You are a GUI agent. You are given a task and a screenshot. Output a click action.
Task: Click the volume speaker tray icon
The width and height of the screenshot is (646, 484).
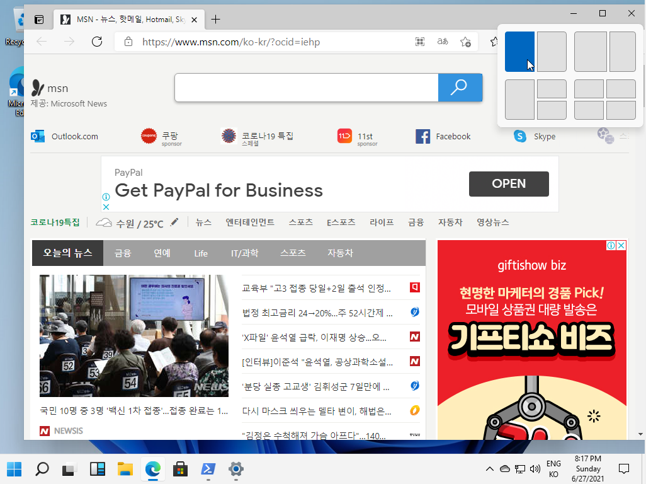pos(535,469)
